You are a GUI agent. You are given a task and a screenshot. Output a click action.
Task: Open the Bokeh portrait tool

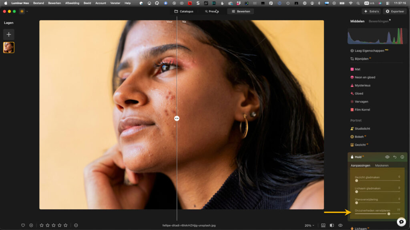point(358,137)
